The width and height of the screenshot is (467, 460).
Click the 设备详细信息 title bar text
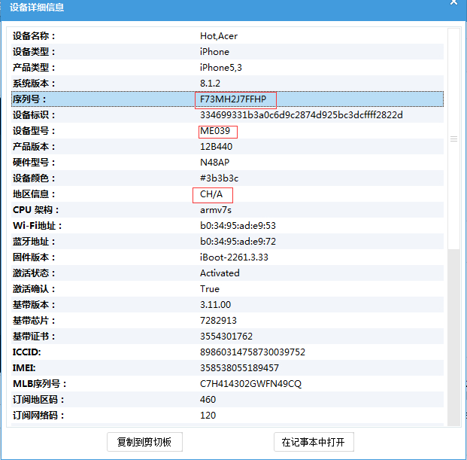click(37, 8)
